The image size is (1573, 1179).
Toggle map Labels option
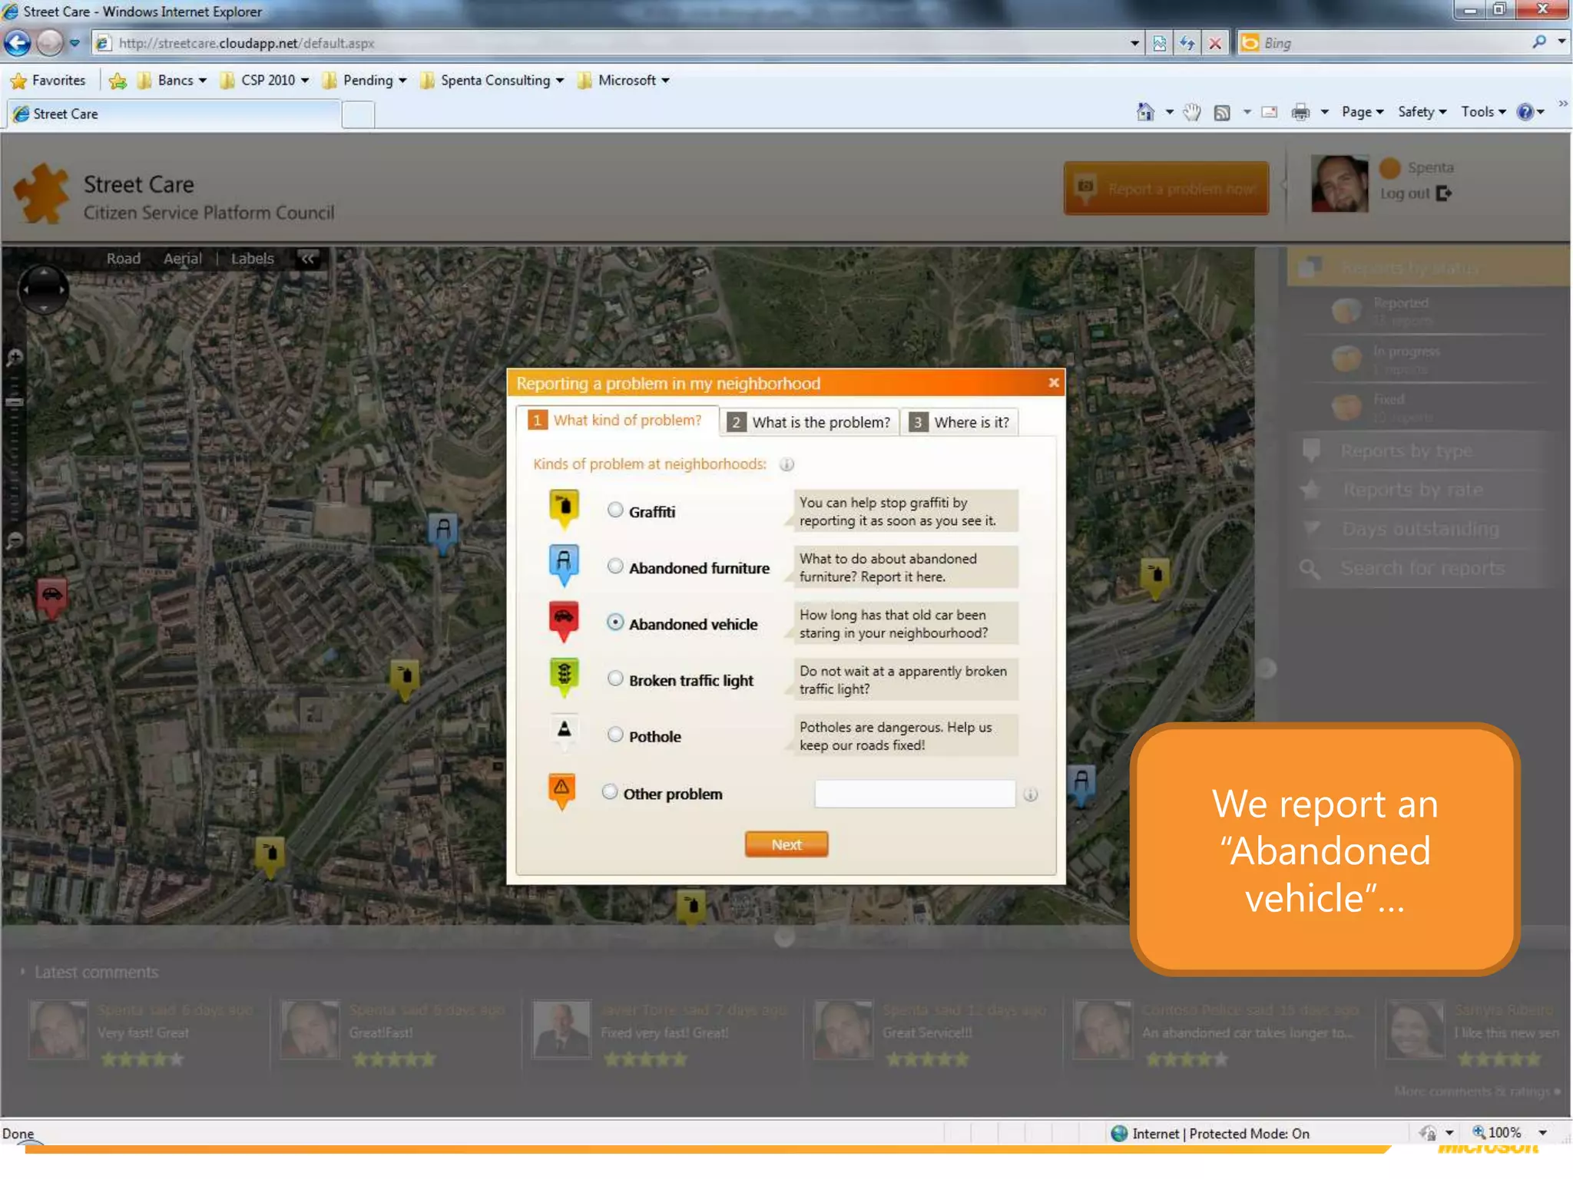(252, 259)
